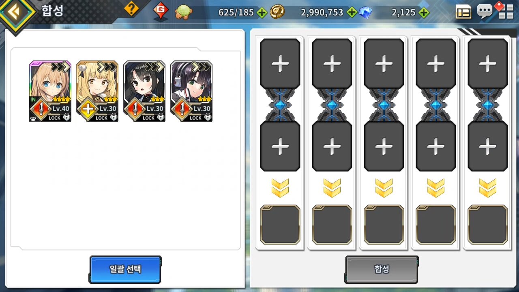Add gold with plus beside 2,990,753

352,13
